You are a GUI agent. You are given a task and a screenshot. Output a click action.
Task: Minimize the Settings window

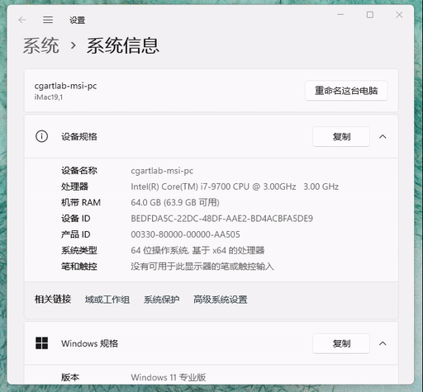(340, 15)
